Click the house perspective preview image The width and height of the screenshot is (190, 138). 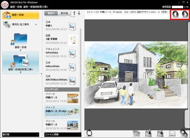click(136, 75)
